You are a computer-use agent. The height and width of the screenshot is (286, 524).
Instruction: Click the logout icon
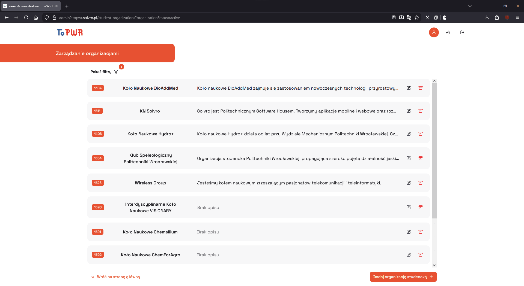(462, 32)
